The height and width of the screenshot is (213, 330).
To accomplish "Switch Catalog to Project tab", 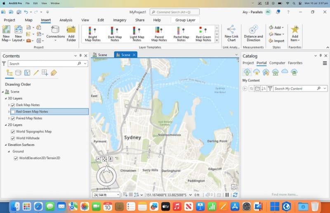I will (x=248, y=63).
